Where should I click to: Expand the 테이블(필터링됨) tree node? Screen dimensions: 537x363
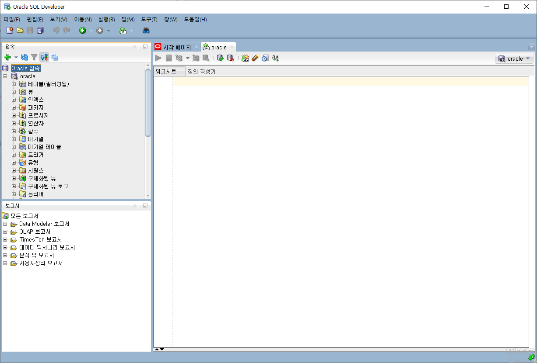point(14,84)
